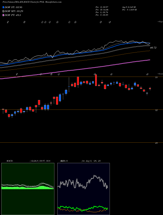Click the white DOW MT legend swatch
The height and width of the screenshot is (215, 163).
tap(3, 11)
